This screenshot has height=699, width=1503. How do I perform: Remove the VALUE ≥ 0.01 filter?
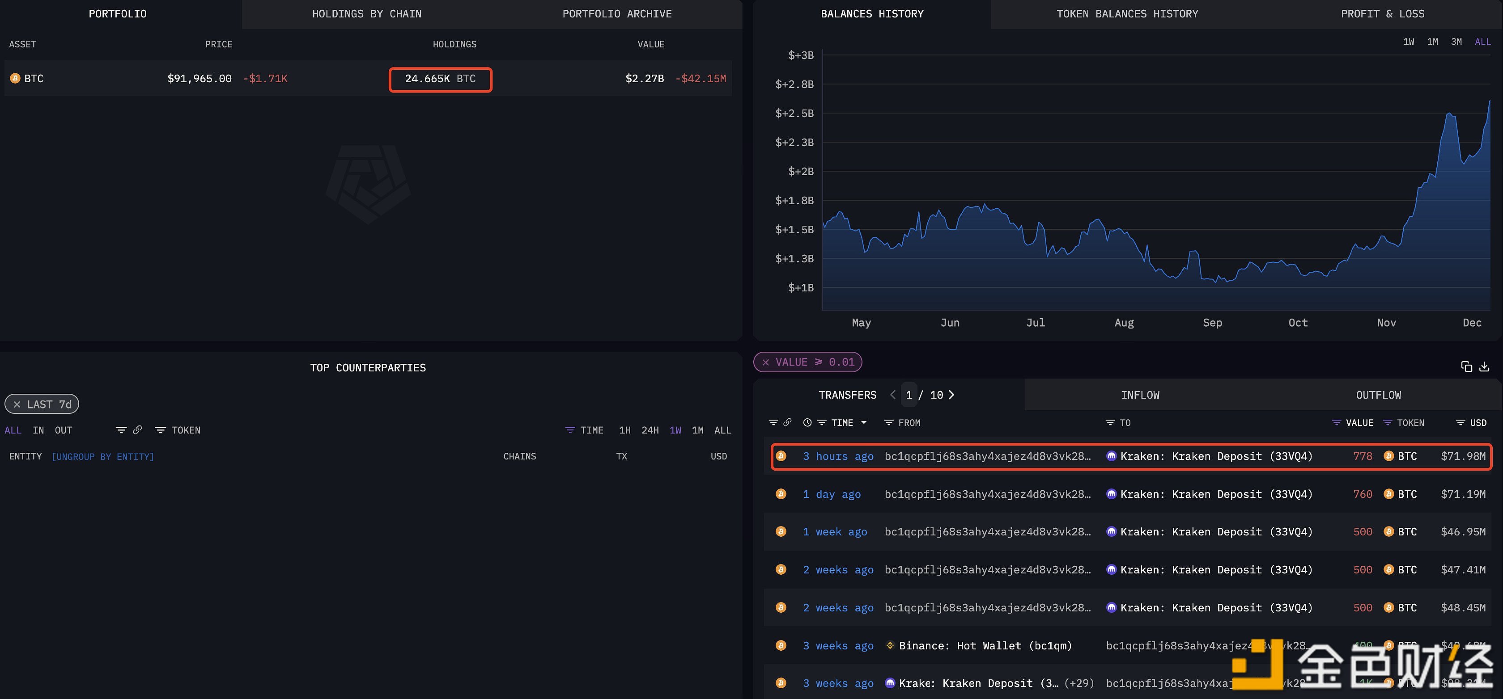[765, 362]
